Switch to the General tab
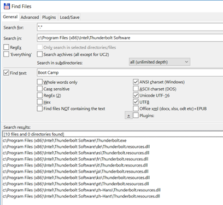The image size is (223, 205). tap(10, 17)
